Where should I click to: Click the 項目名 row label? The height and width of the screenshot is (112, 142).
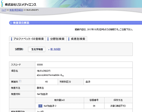click(22, 73)
